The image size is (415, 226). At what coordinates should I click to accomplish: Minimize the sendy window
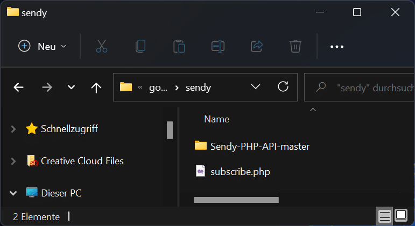tap(320, 12)
